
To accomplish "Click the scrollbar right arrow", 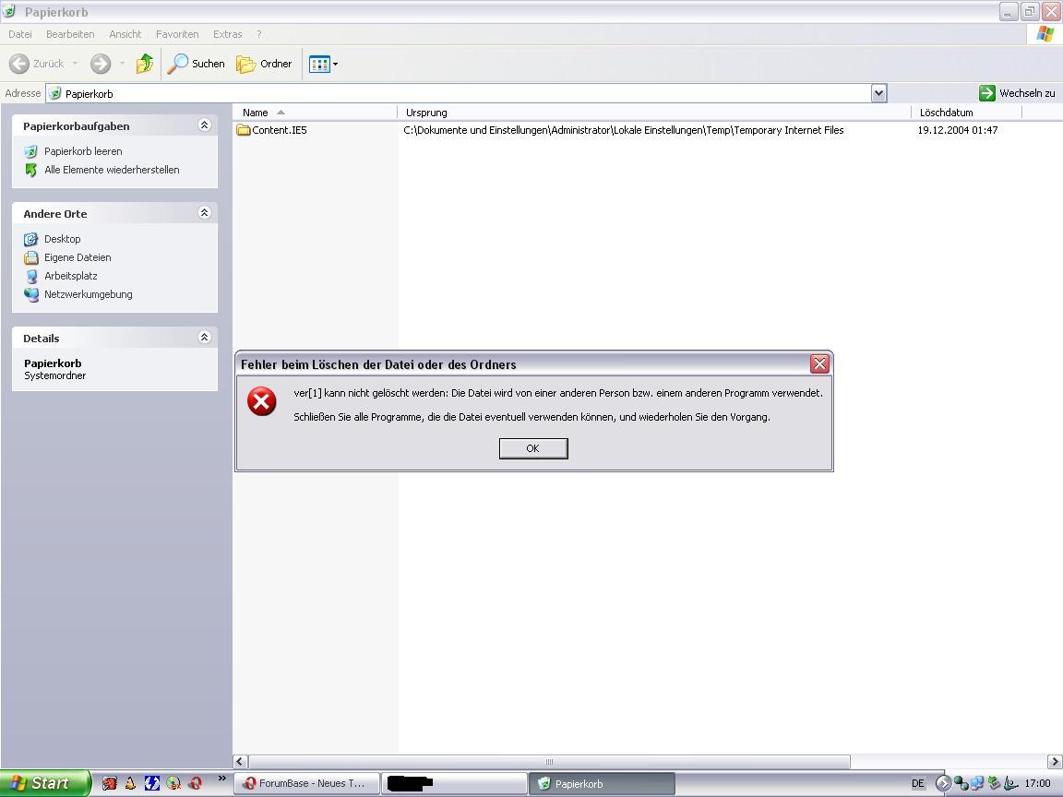I will pos(1055,762).
